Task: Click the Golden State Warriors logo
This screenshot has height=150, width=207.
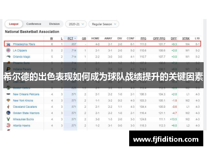Action: point(8,113)
